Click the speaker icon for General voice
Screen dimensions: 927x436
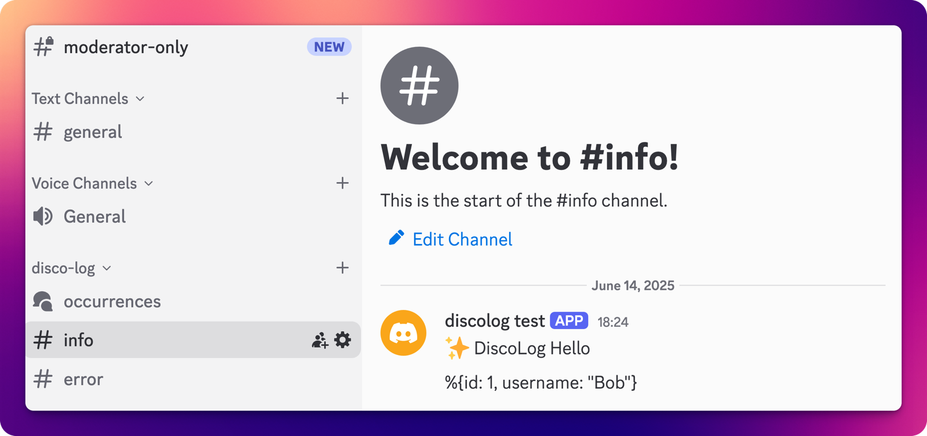(43, 216)
